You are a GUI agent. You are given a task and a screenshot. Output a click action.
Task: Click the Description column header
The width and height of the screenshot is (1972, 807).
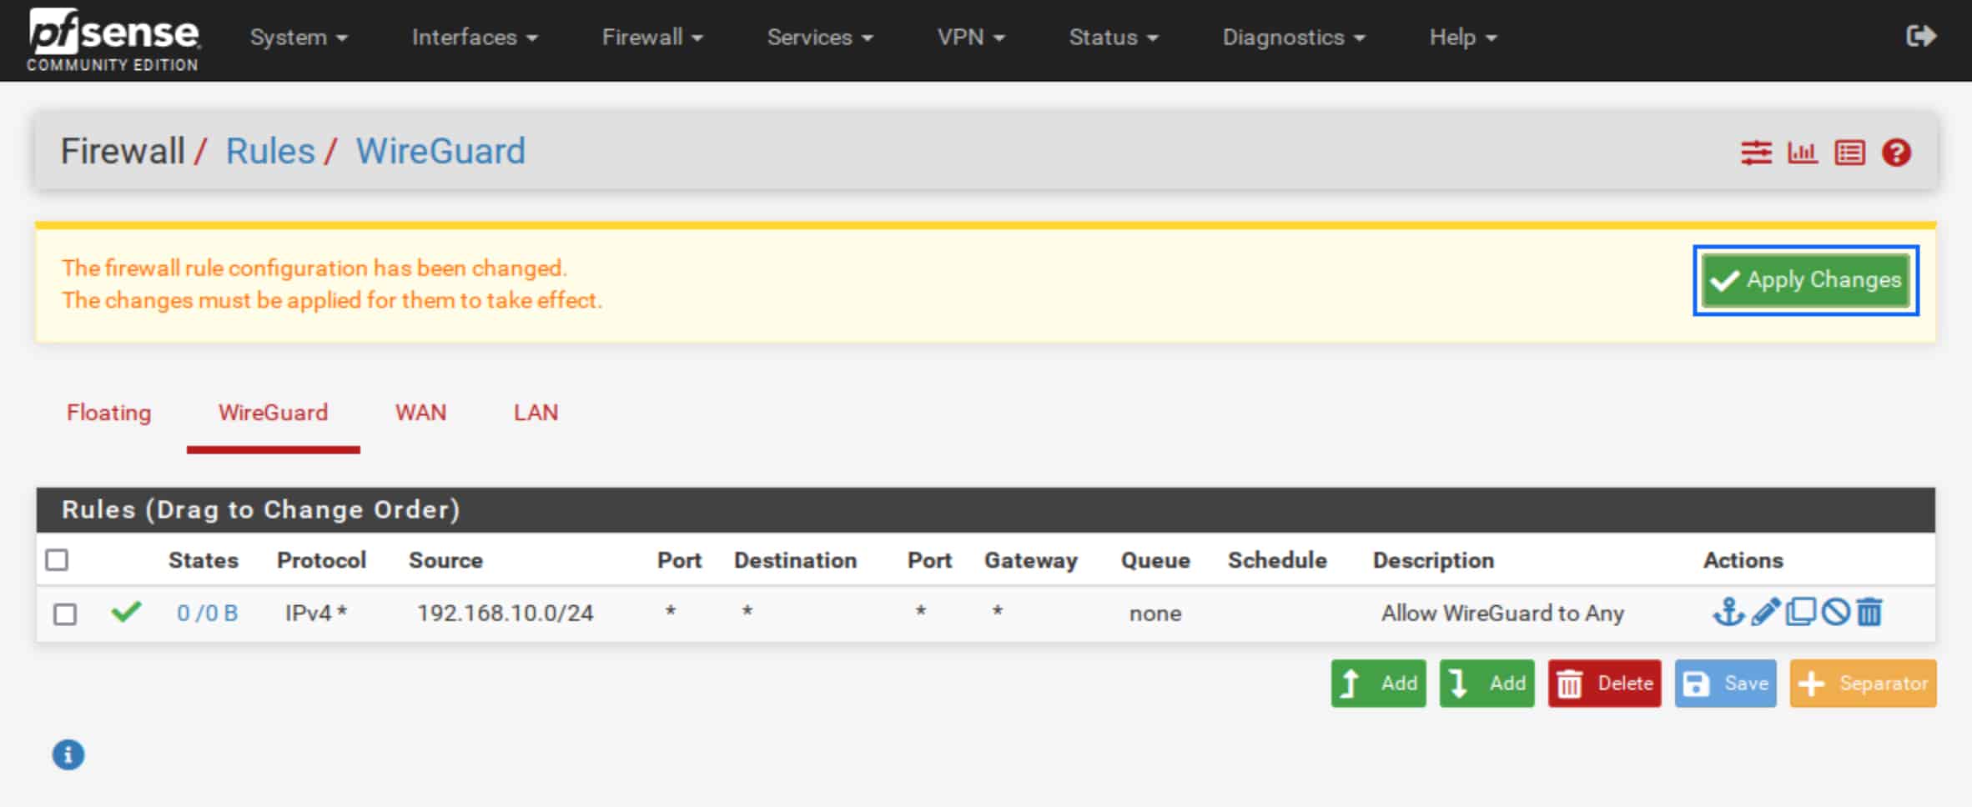coord(1433,560)
